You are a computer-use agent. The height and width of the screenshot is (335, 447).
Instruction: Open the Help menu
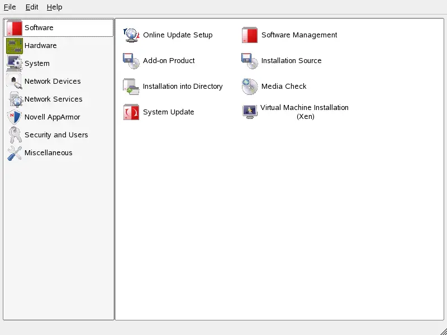[x=54, y=7]
